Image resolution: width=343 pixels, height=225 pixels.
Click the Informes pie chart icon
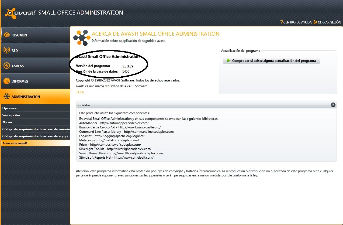click(x=7, y=81)
